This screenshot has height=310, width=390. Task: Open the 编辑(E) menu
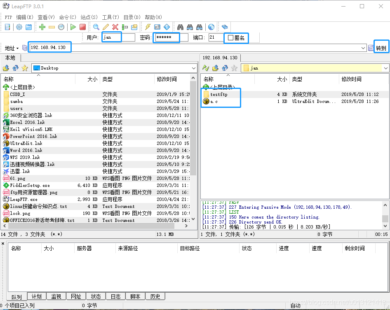pos(25,17)
